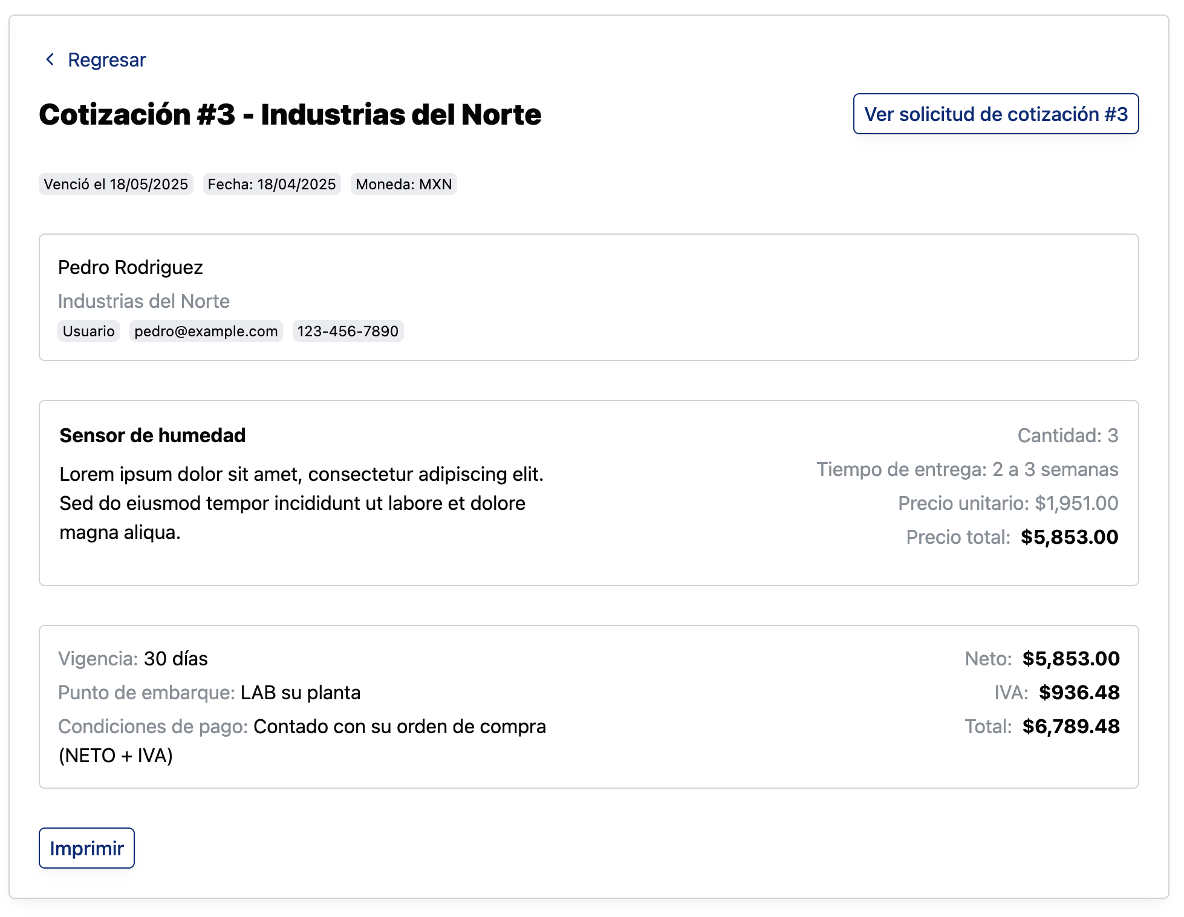Image resolution: width=1184 pixels, height=917 pixels.
Task: Select the Usuario role tag
Action: tap(89, 331)
